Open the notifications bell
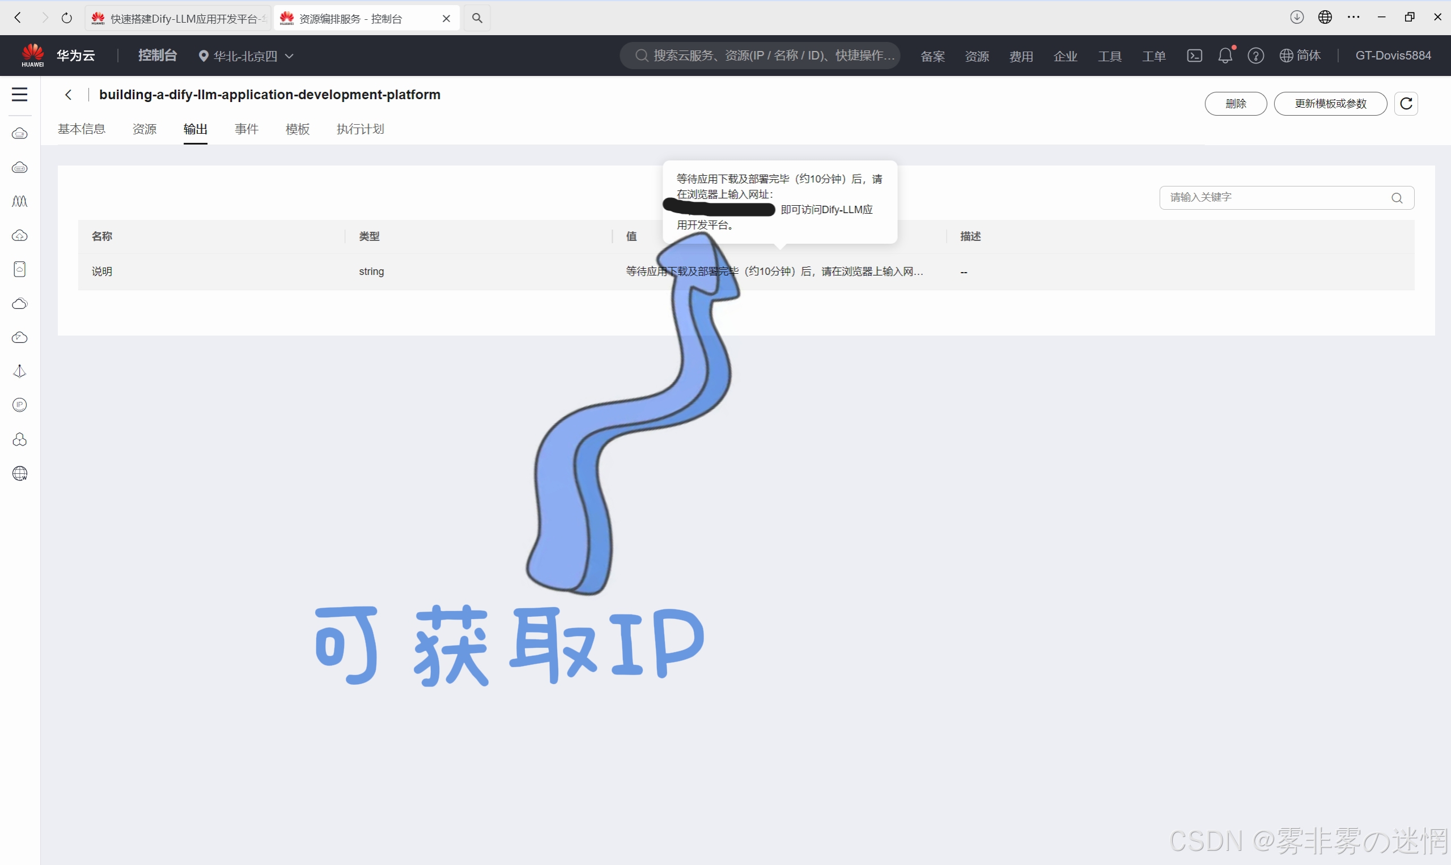 click(x=1225, y=56)
